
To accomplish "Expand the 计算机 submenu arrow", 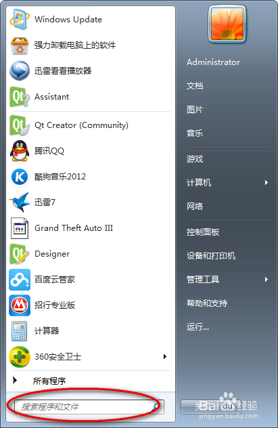I will (267, 182).
